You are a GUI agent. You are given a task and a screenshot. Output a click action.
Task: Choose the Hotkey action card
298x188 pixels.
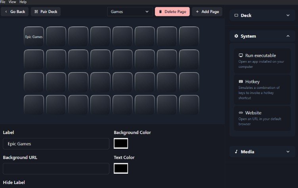(262, 89)
